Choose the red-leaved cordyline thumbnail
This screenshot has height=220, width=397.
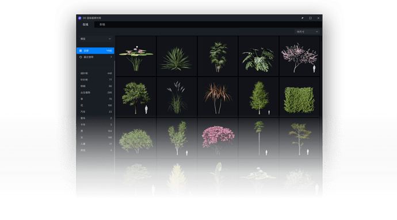click(x=217, y=97)
